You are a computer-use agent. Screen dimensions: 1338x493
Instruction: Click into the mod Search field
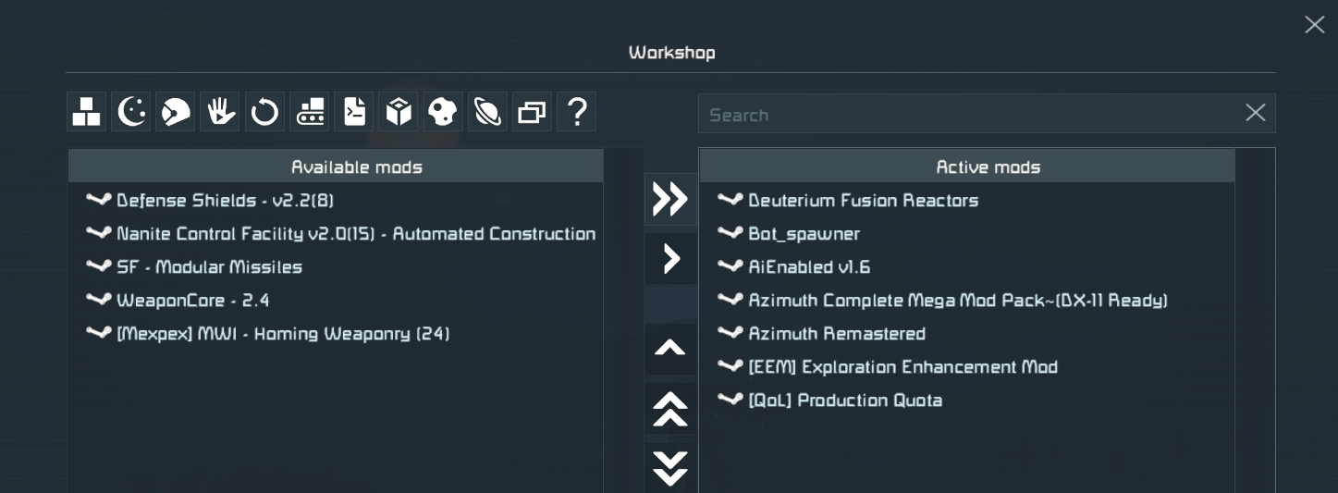coord(966,115)
